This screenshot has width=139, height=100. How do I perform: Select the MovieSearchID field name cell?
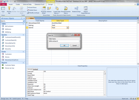click(40, 23)
